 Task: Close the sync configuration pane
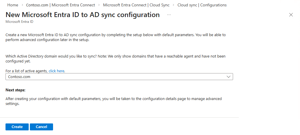click(291, 15)
